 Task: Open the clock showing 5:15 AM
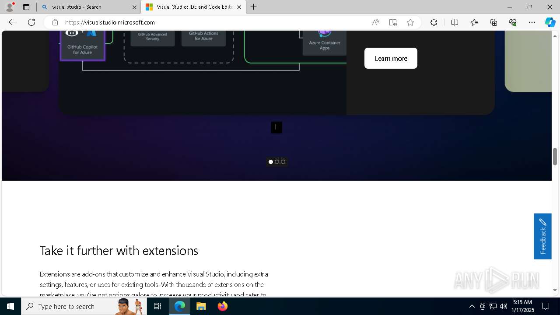click(523, 306)
